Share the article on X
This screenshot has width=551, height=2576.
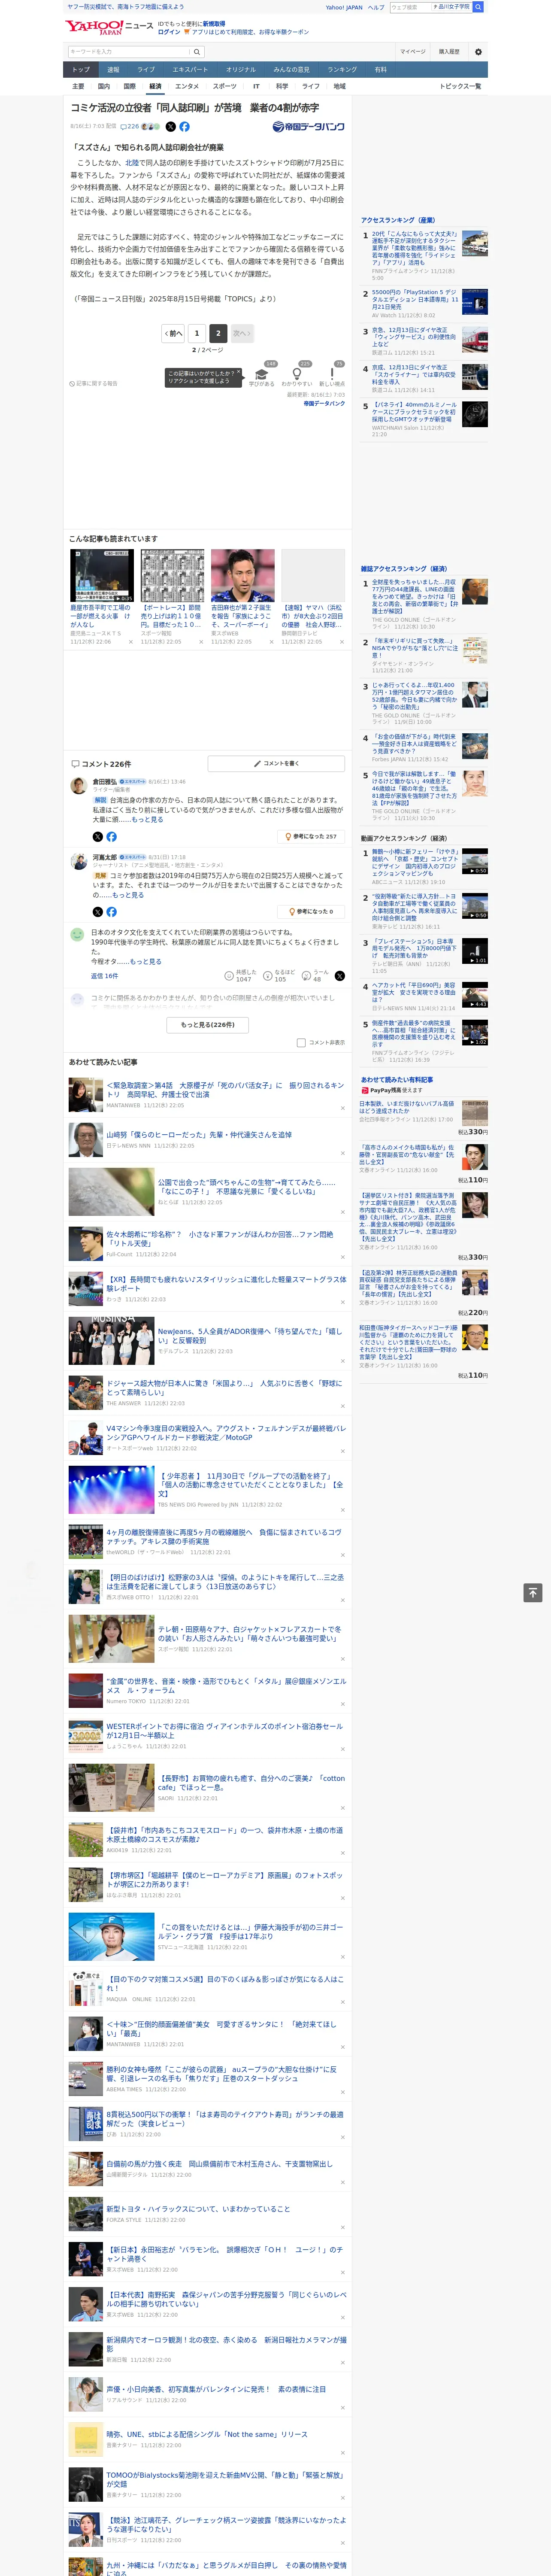170,127
